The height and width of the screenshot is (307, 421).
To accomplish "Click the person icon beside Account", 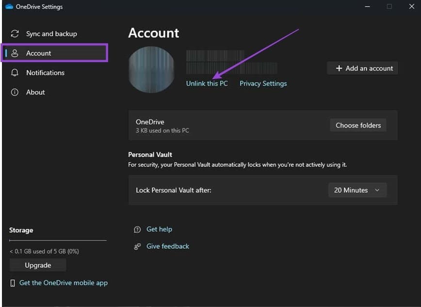I will tap(15, 53).
